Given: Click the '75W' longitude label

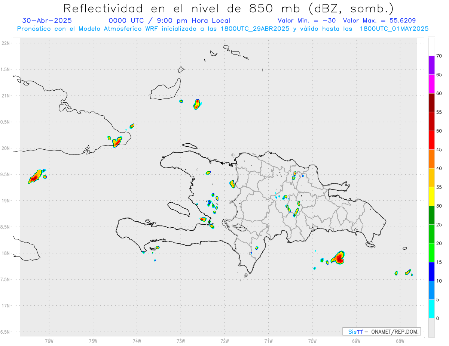Looking at the screenshot, I should click(93, 341).
